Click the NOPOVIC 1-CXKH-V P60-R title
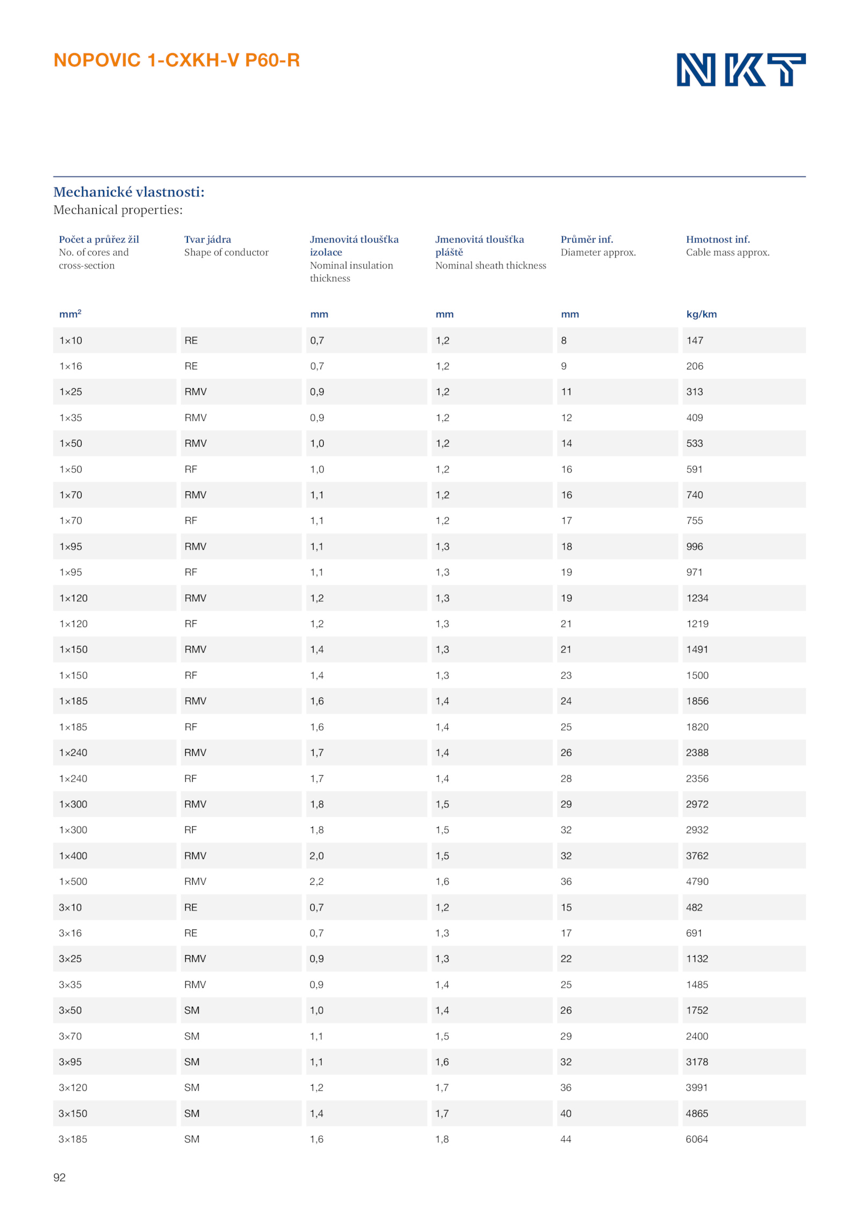 177,60
